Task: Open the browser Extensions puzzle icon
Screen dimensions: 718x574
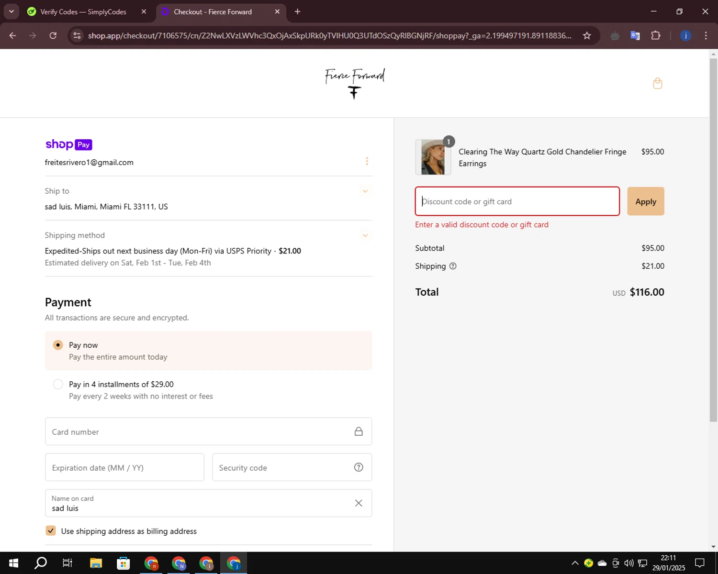Action: click(655, 35)
